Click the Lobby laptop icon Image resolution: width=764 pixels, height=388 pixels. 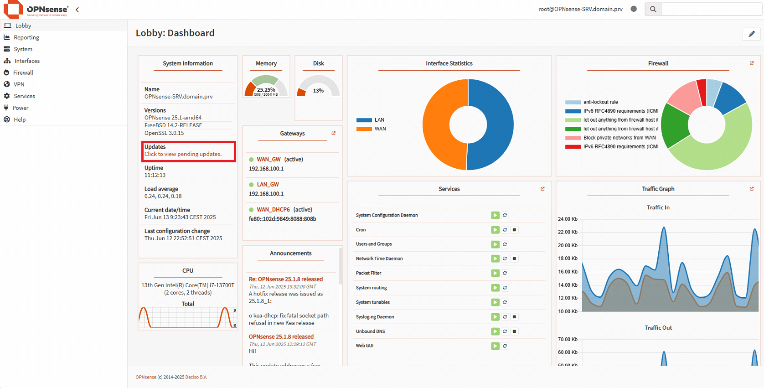point(7,26)
